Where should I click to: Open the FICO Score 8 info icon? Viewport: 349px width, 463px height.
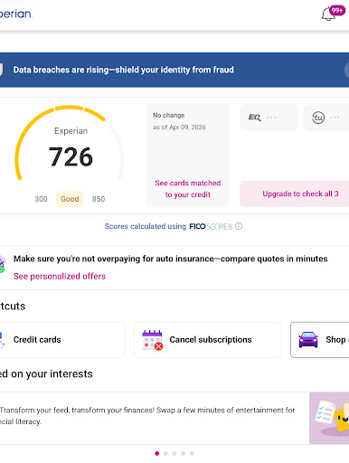coord(239,226)
